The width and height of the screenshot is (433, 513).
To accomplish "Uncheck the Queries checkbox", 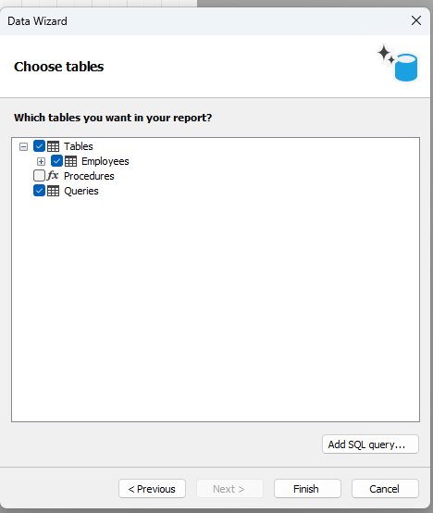I will click(x=39, y=191).
